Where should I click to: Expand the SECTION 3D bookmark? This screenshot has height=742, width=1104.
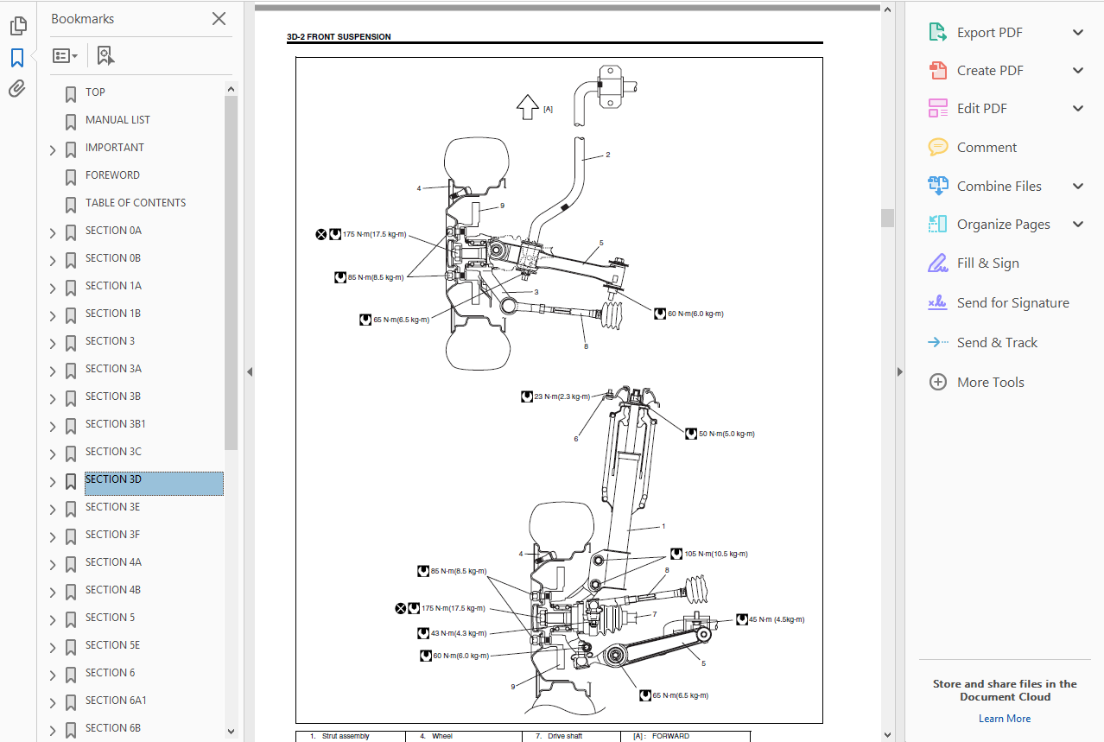53,482
